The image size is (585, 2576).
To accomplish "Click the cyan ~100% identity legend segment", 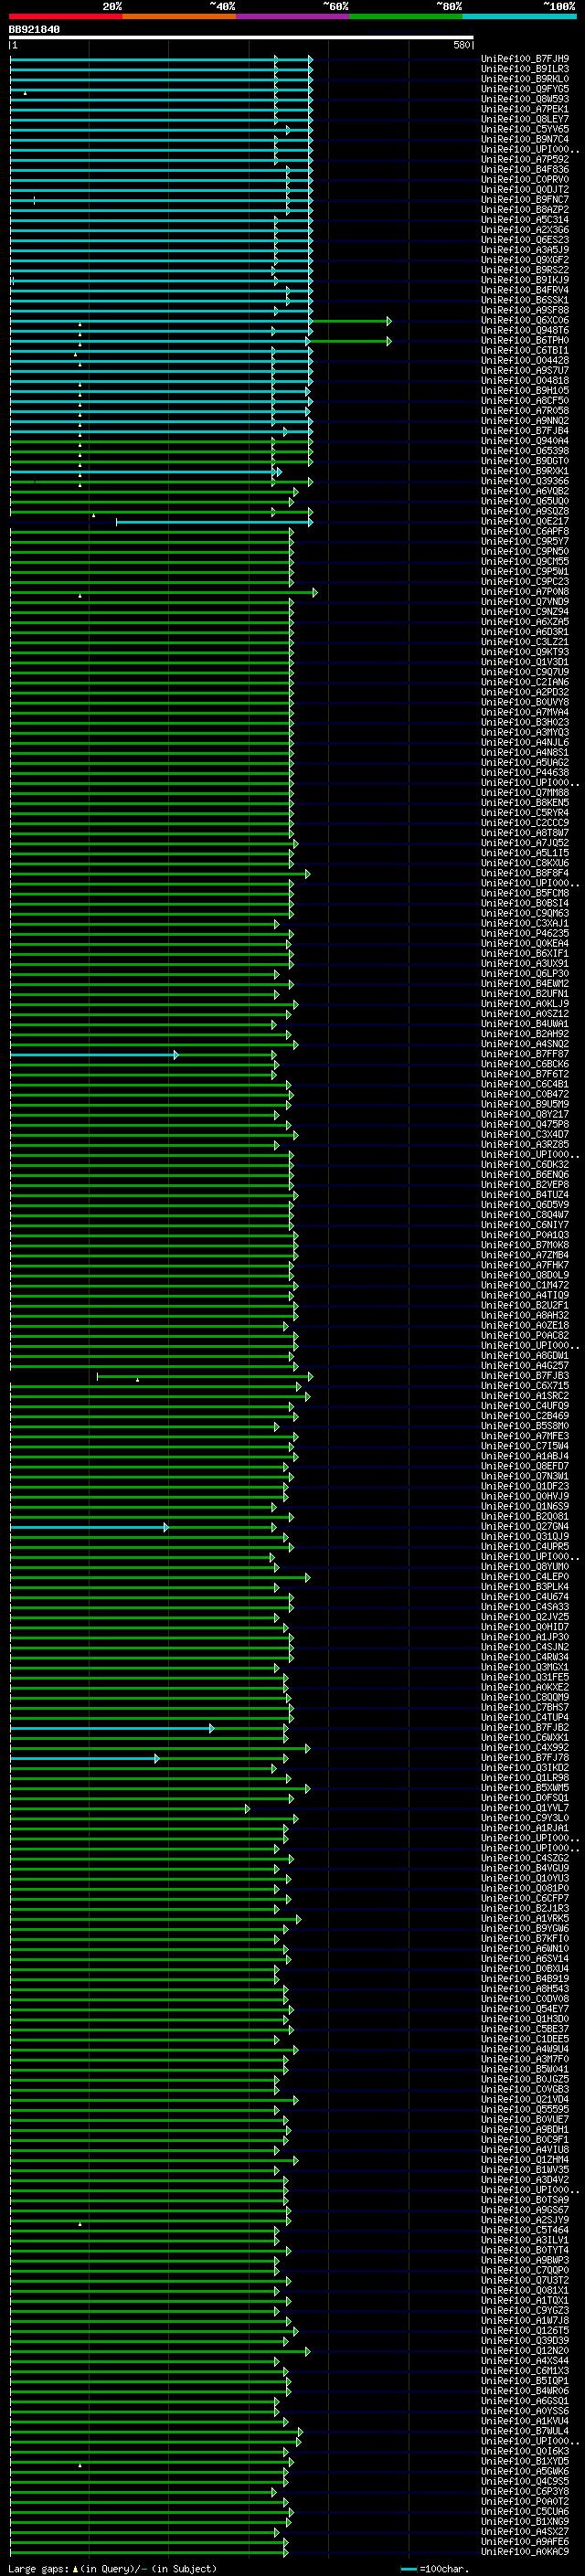I will (x=519, y=16).
